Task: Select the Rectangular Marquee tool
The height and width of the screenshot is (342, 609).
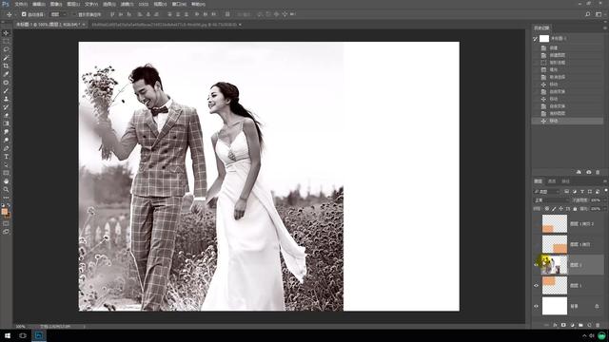Action: coord(6,41)
